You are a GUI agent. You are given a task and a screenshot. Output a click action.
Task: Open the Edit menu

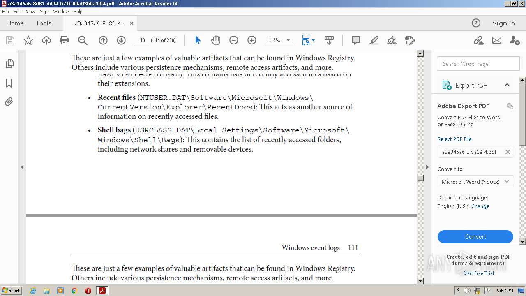click(17, 12)
